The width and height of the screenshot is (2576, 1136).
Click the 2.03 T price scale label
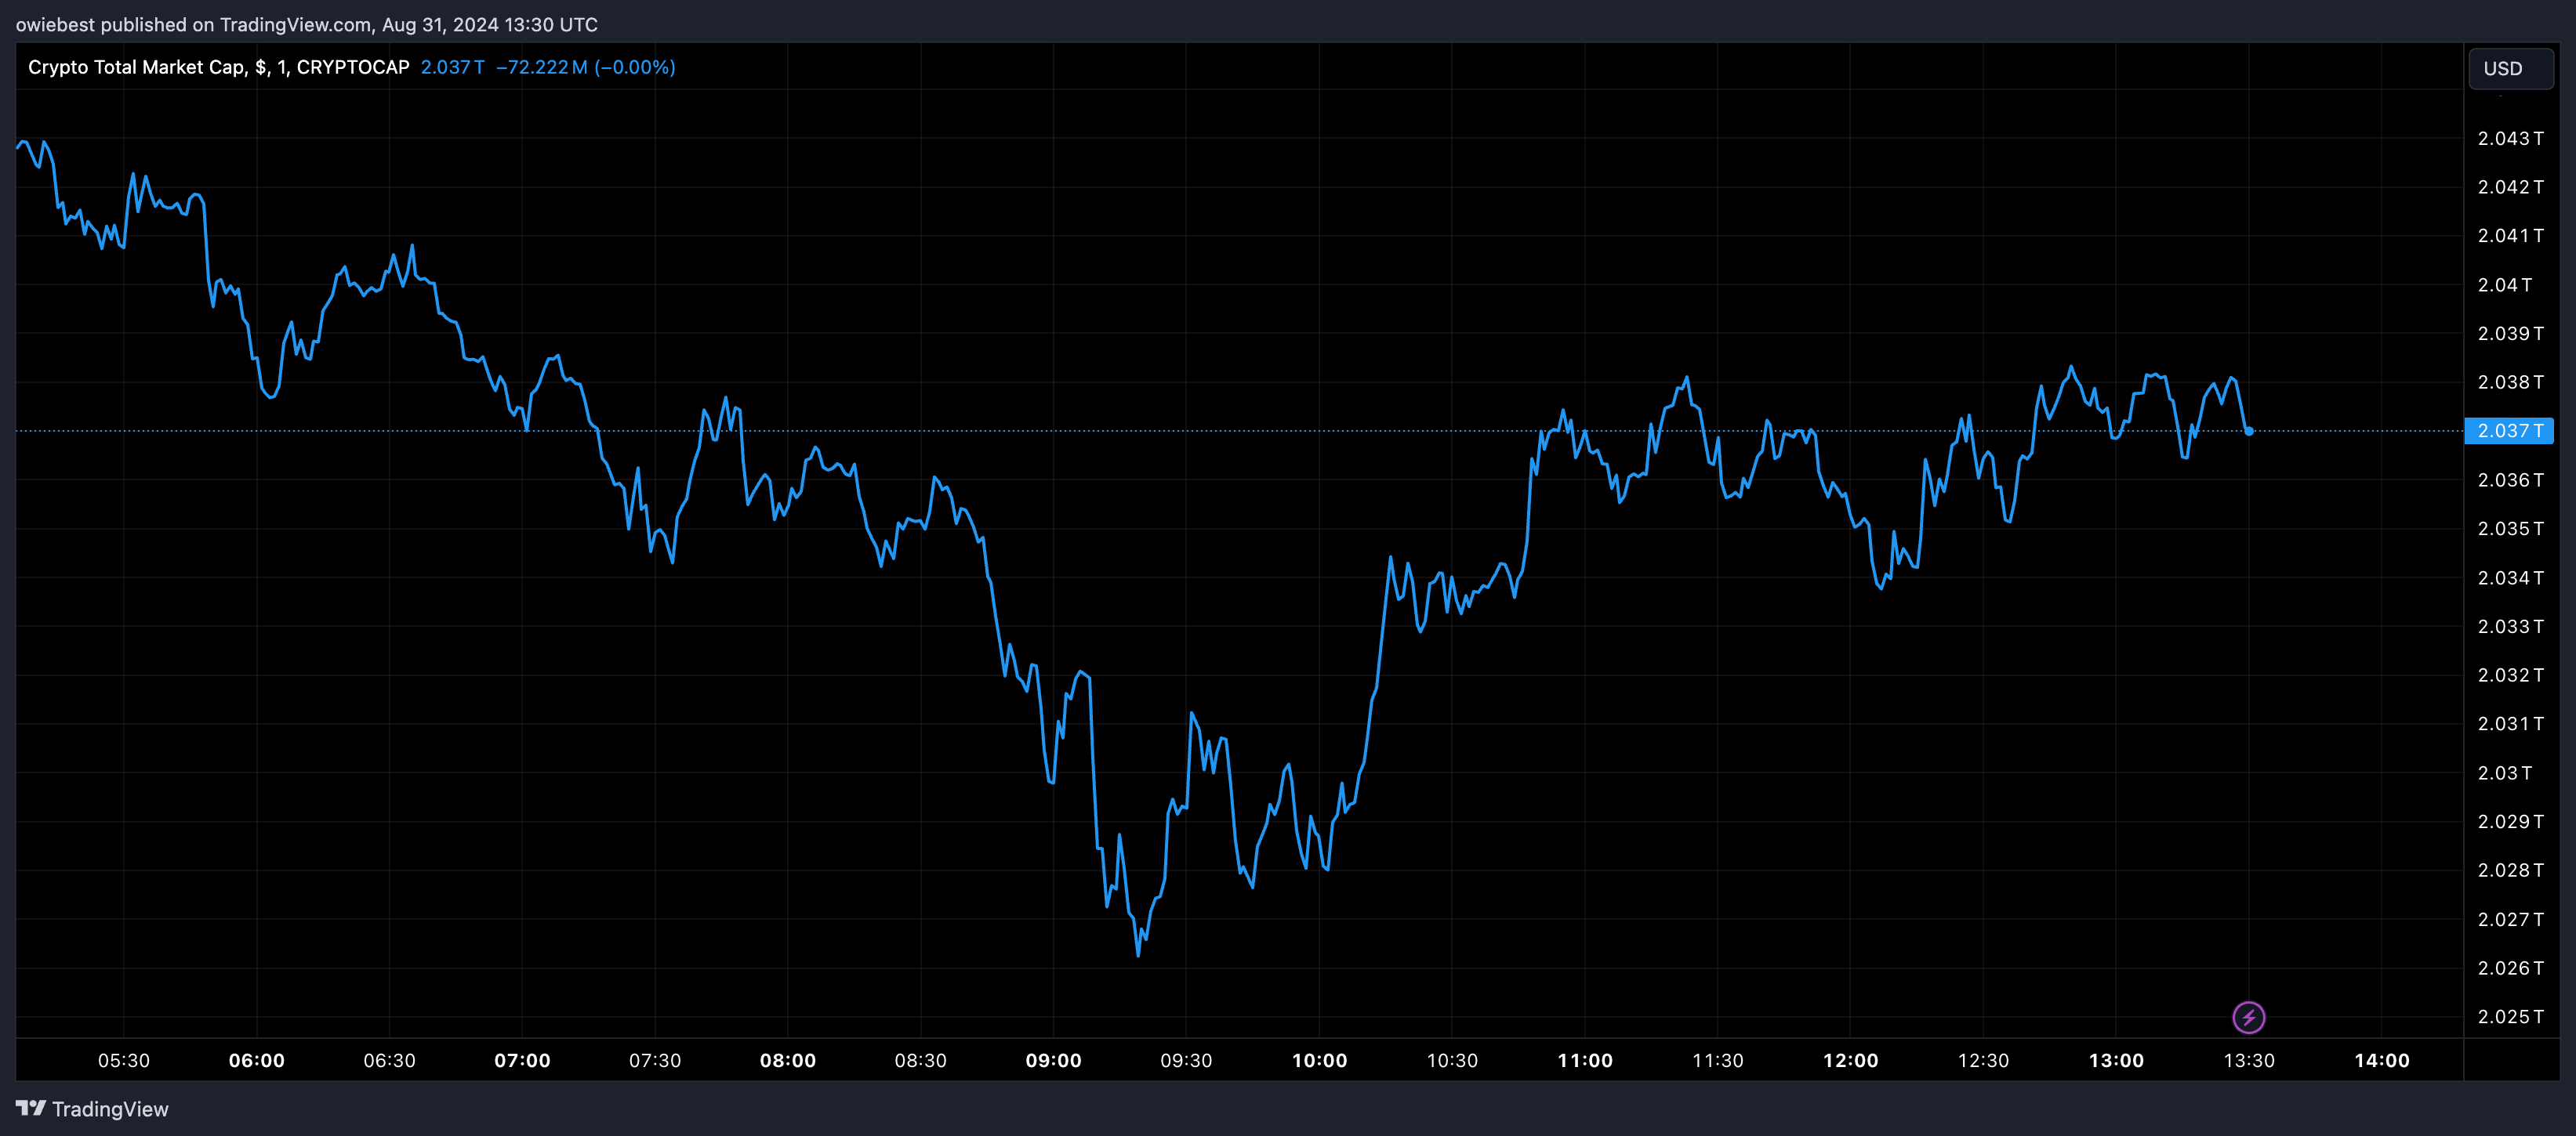(2504, 772)
